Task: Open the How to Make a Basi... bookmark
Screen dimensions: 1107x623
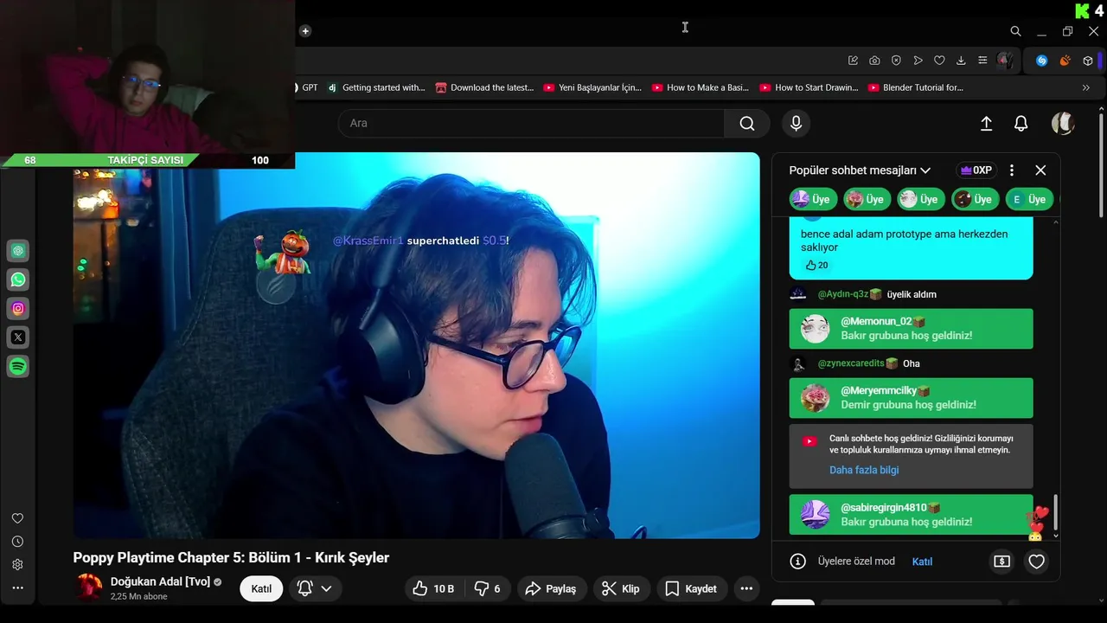Action: coord(701,87)
